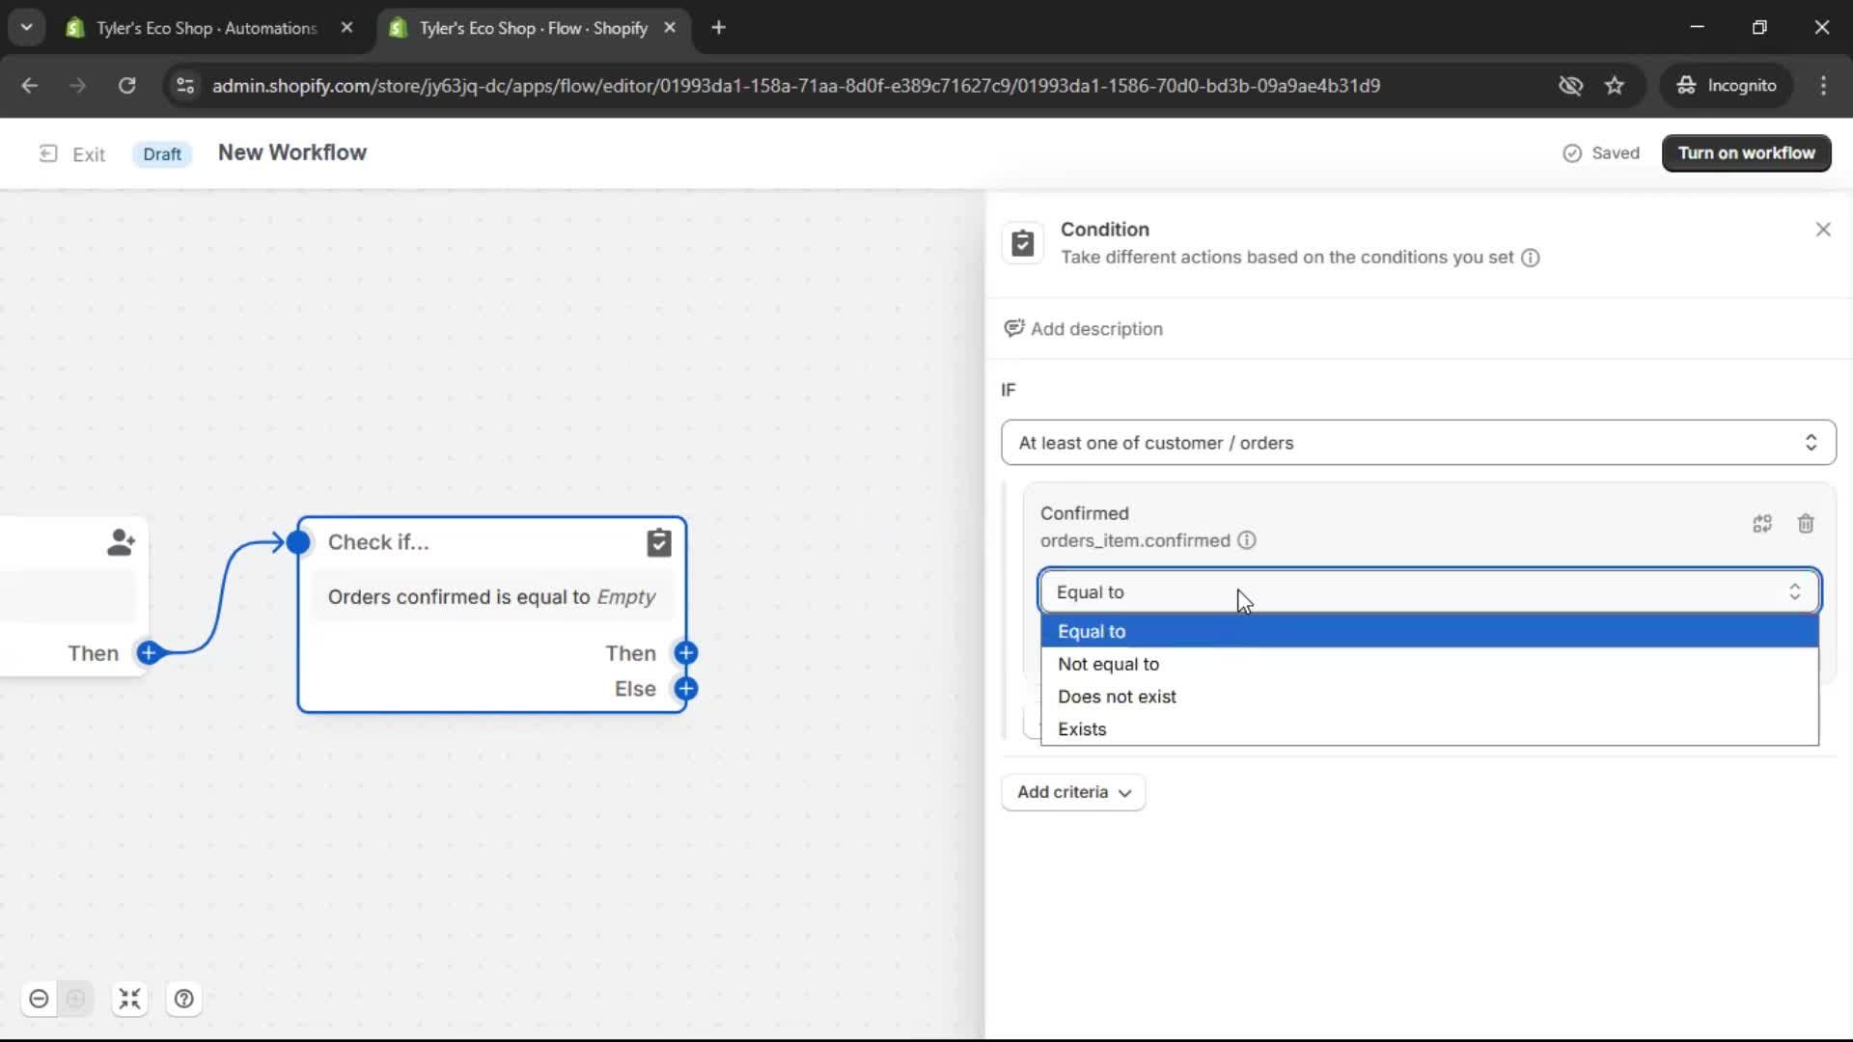Delete the Confirmed criterion using trash icon
This screenshot has width=1853, height=1042.
click(x=1806, y=524)
